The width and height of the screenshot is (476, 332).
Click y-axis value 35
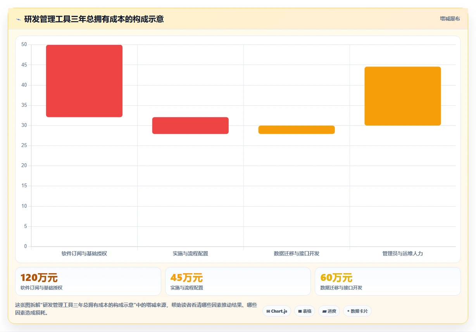pos(24,105)
